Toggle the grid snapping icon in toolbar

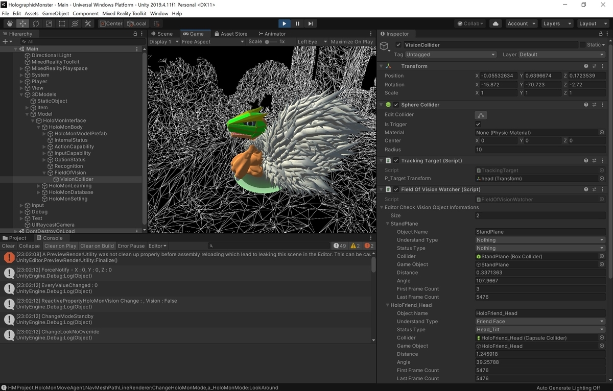(156, 23)
